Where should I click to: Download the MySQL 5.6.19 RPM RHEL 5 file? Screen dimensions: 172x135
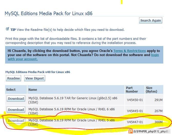[16, 121]
